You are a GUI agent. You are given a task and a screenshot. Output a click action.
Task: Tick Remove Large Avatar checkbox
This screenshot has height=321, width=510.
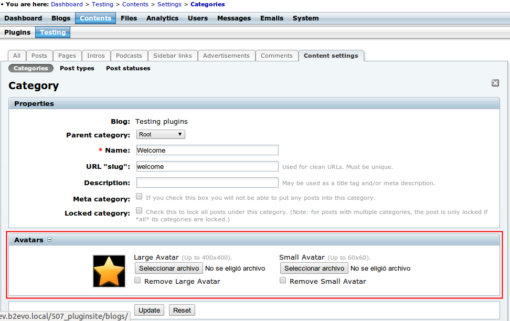(137, 280)
